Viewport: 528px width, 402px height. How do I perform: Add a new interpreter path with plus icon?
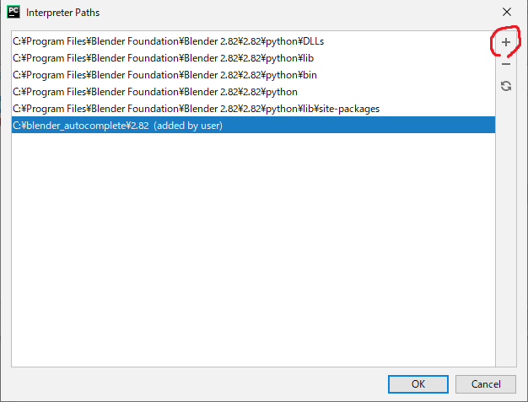506,42
